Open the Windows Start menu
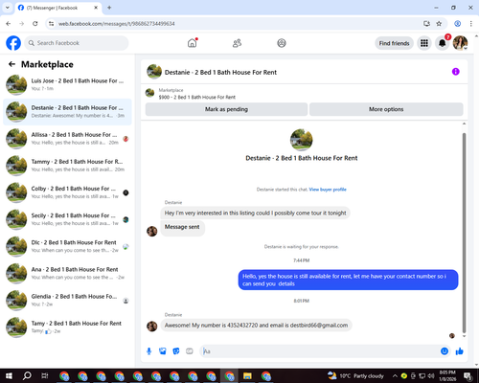 [x=9, y=375]
